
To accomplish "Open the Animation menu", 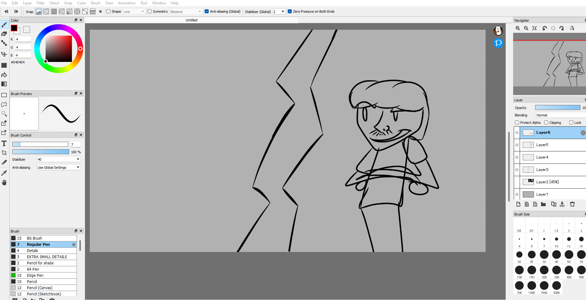I will [x=127, y=3].
